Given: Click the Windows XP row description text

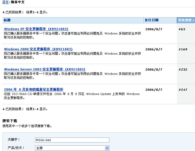Looking at the screenshot, I should point(72,35).
